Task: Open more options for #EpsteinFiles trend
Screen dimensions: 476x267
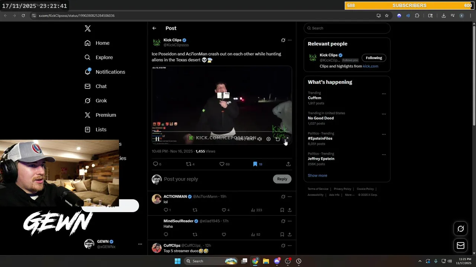Action: (x=384, y=134)
